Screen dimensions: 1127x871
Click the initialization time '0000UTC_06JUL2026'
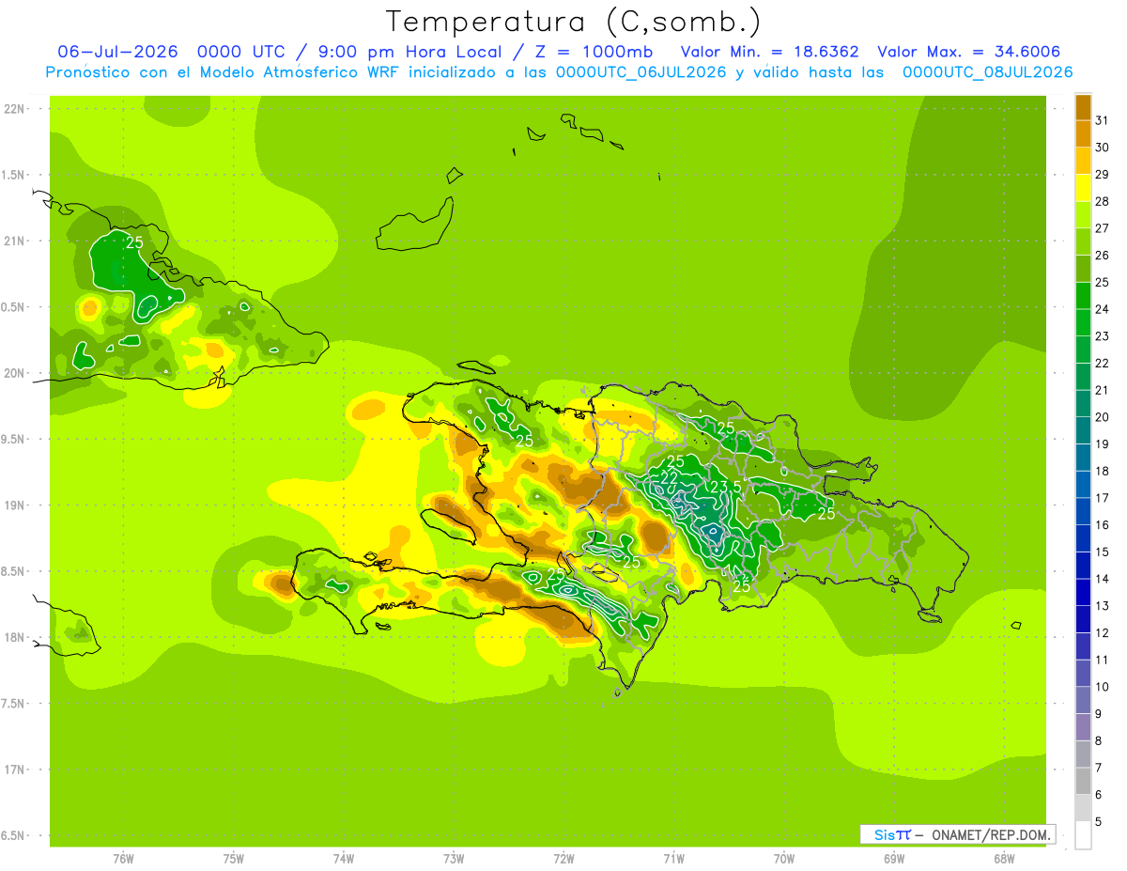(641, 72)
